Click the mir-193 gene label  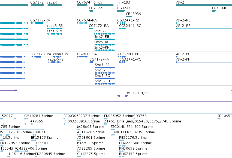pos(123,2)
